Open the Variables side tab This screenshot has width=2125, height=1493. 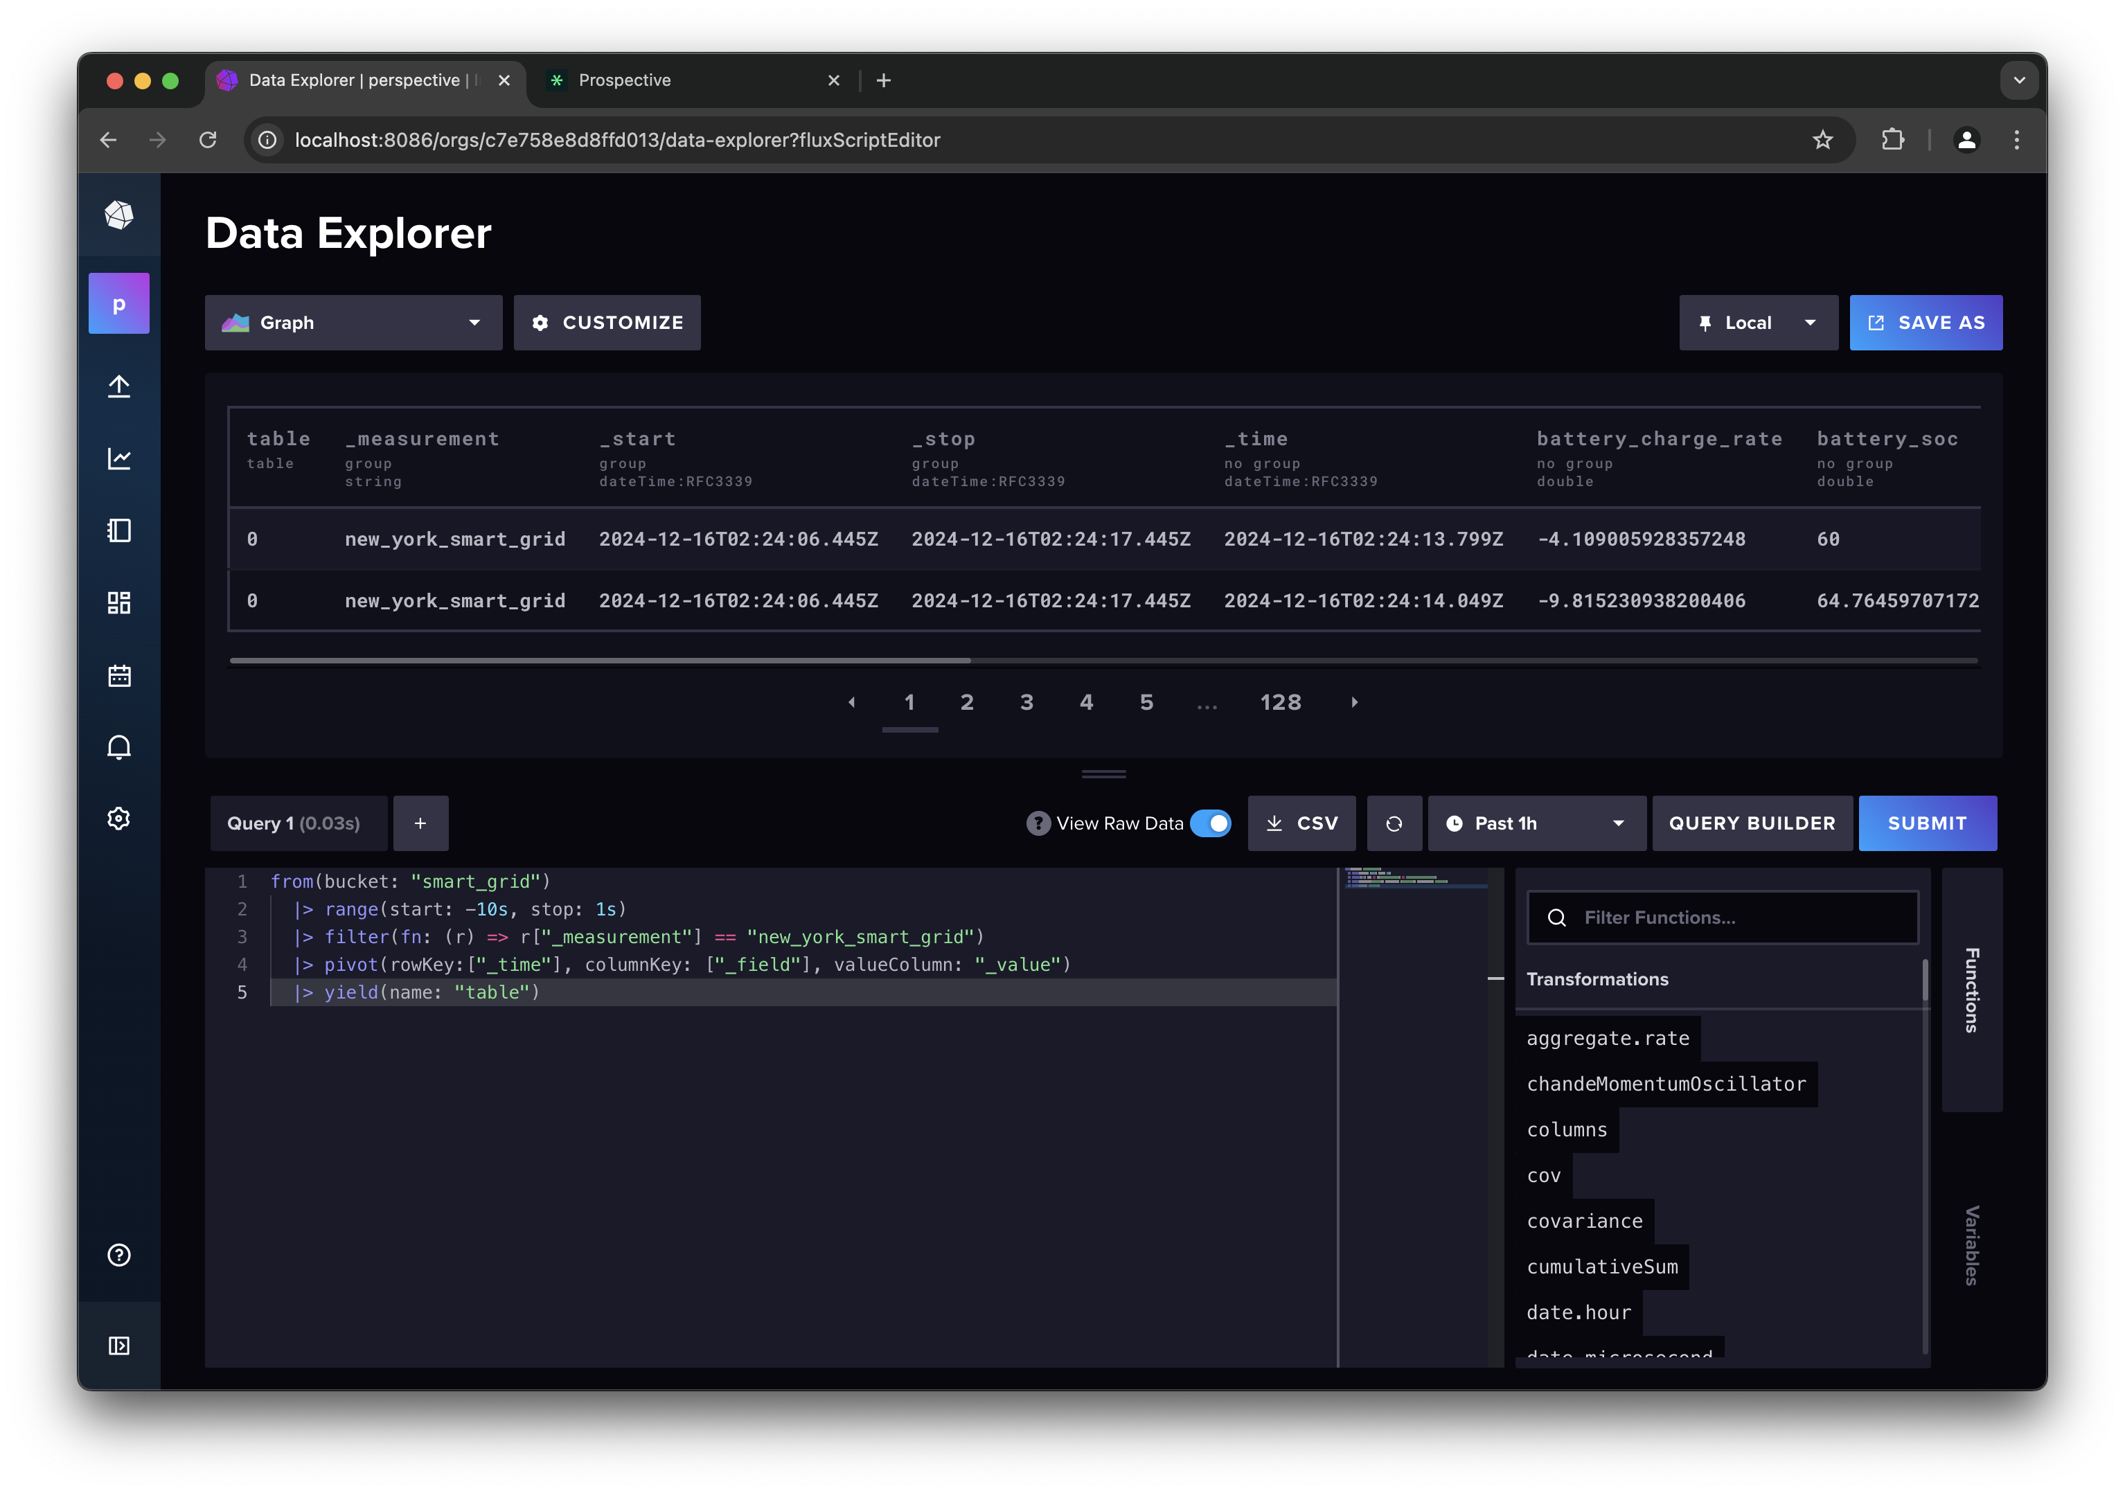pos(1973,1245)
